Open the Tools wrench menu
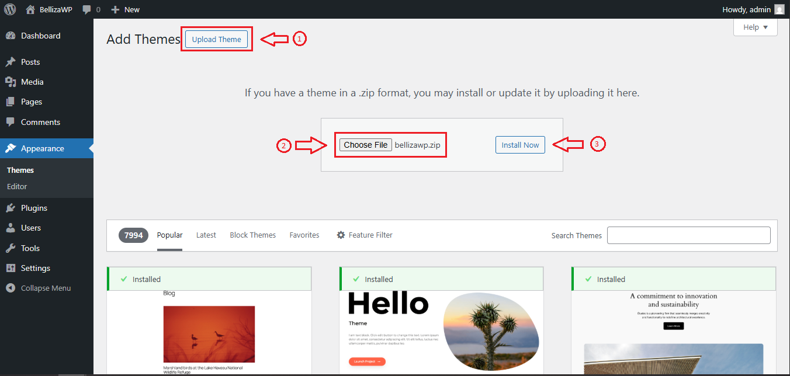Image resolution: width=790 pixels, height=376 pixels. pos(11,248)
